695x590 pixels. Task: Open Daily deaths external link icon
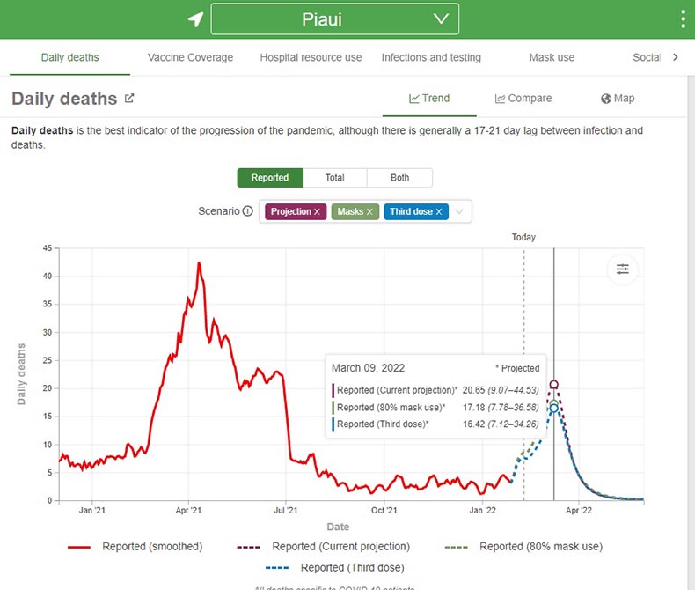129,98
